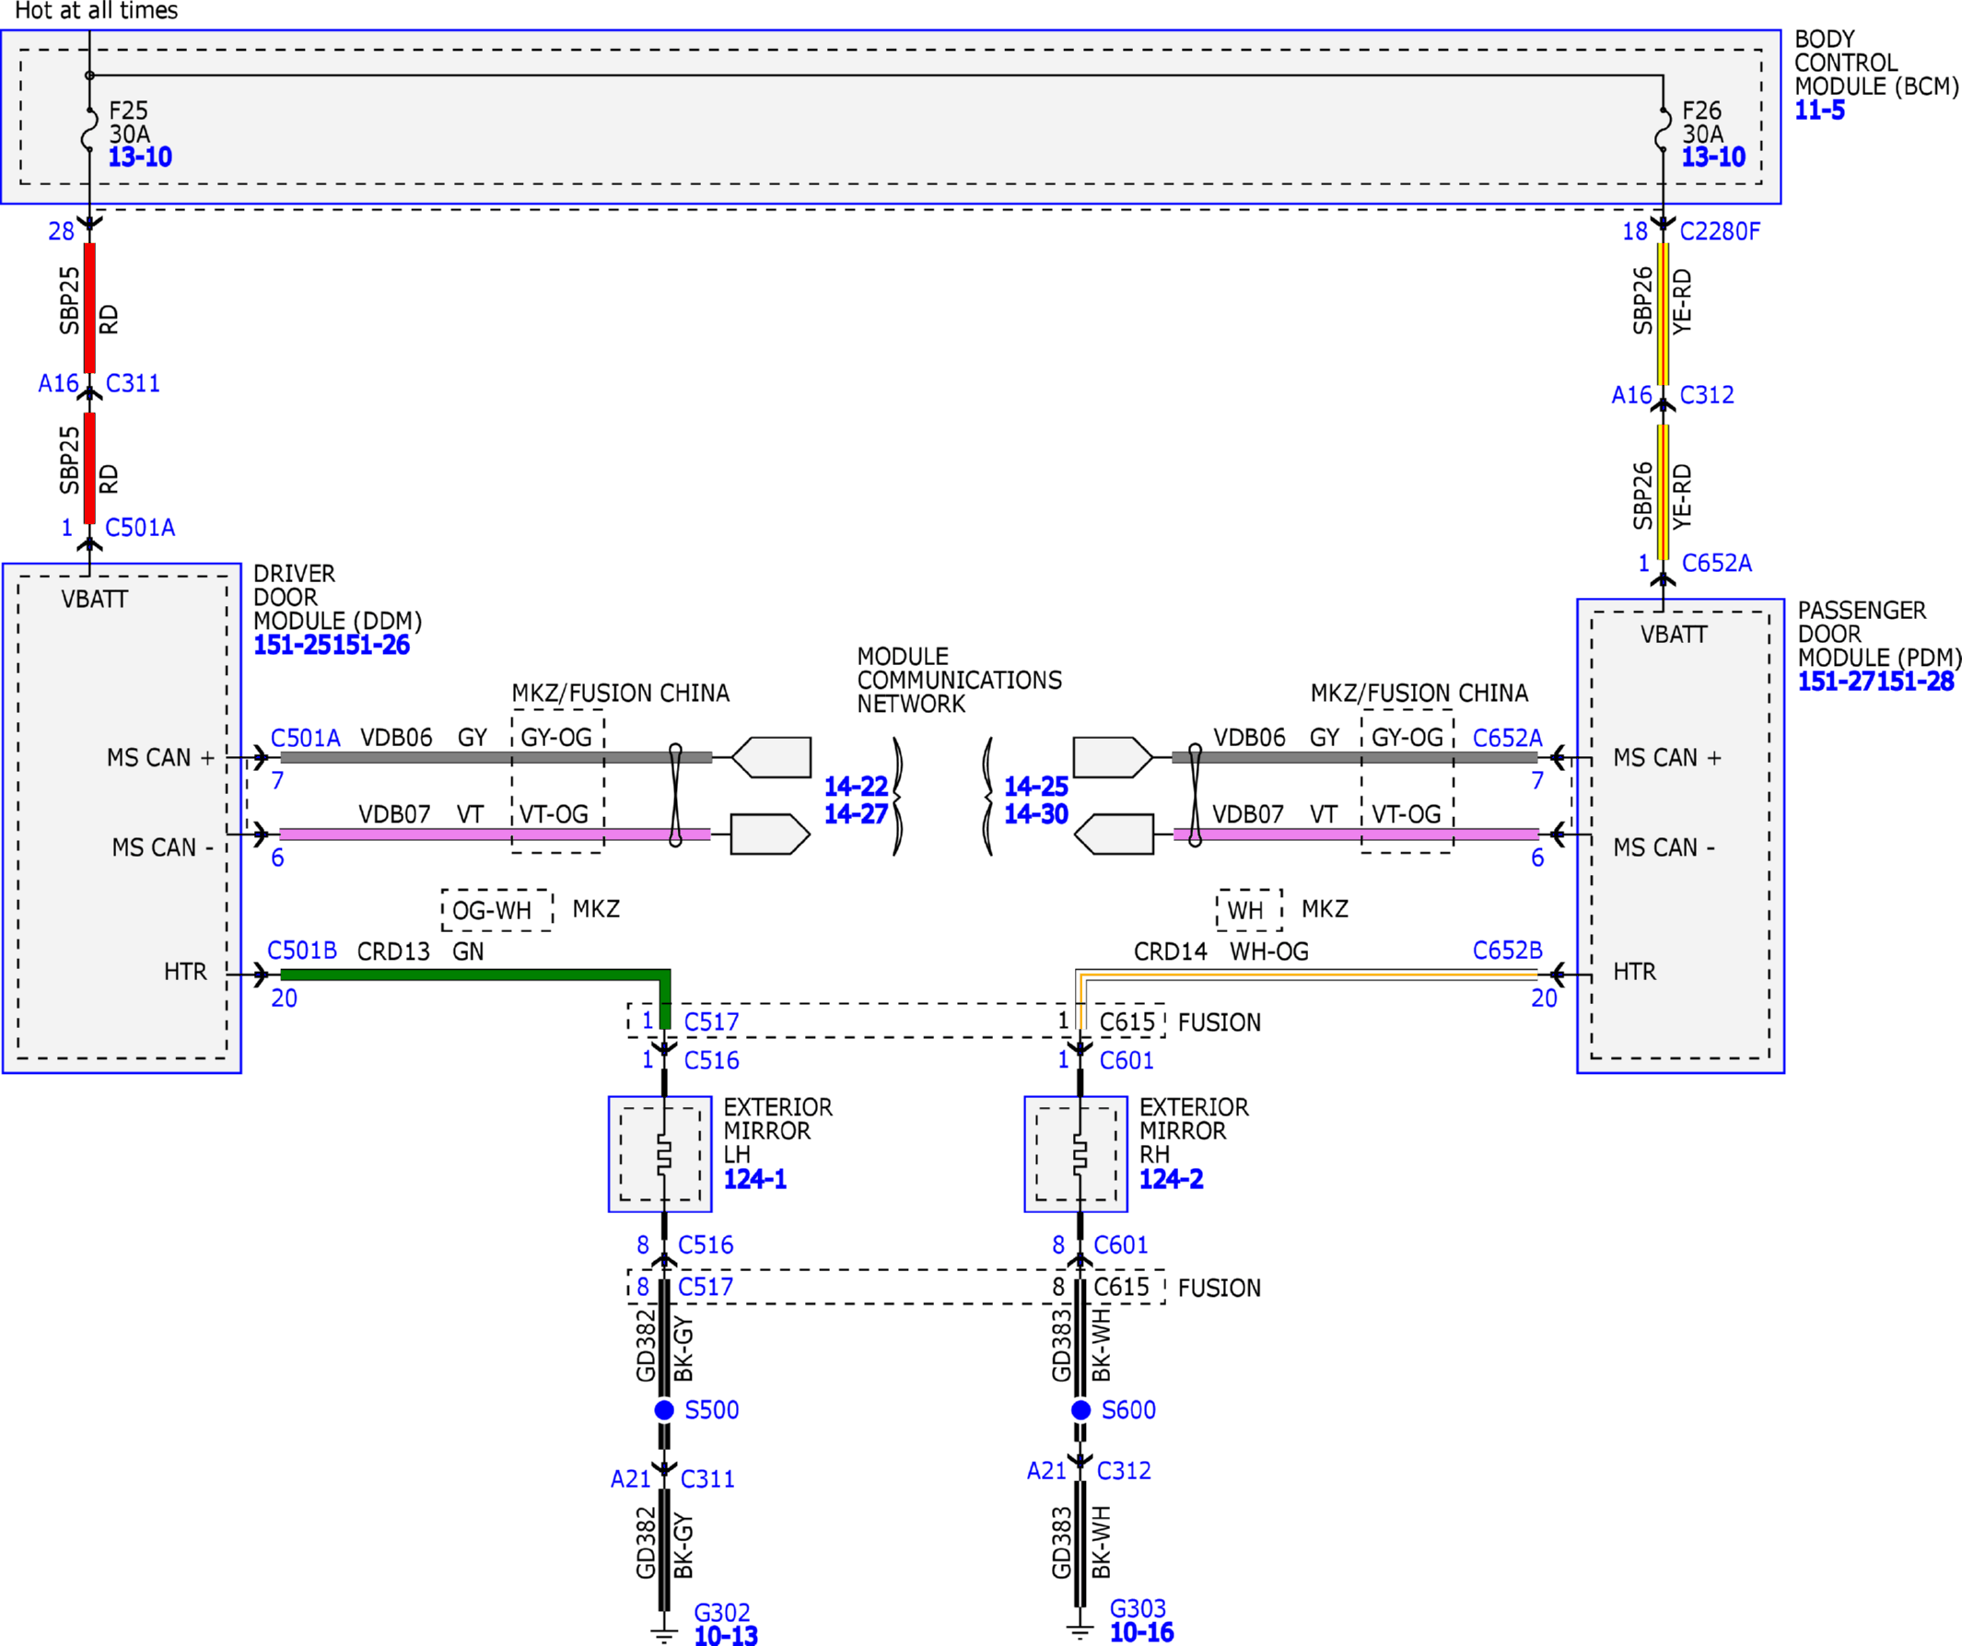1962x1646 pixels.
Task: Click the DRIVER DOOR MODULE (DDM) label
Action: [x=337, y=597]
